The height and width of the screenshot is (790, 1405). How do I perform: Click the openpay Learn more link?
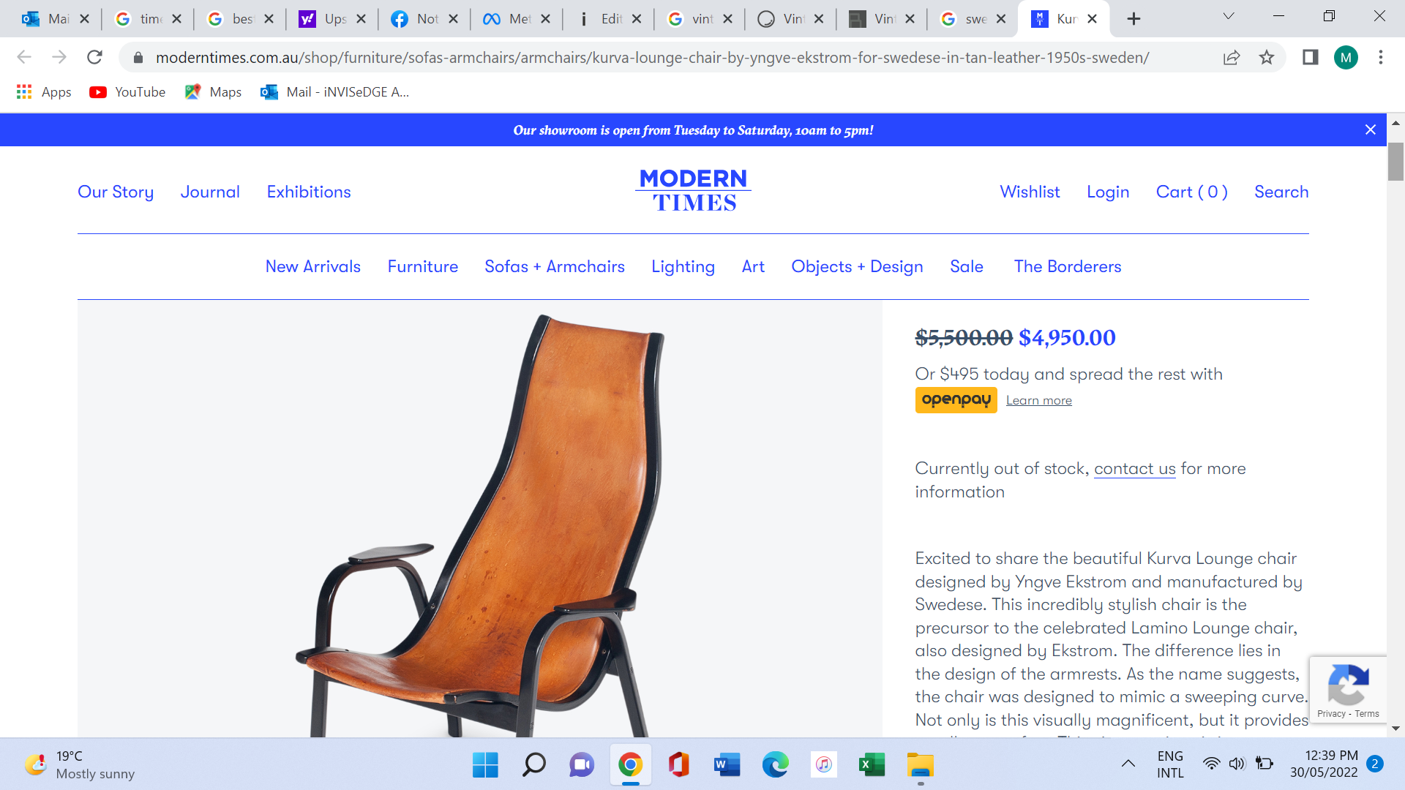(x=1038, y=400)
